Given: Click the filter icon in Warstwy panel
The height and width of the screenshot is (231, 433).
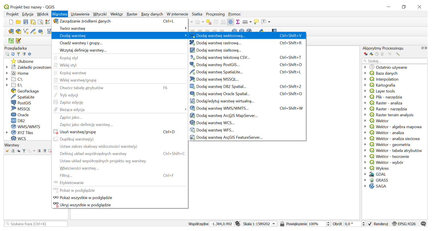Looking at the screenshot, I should coord(24,151).
